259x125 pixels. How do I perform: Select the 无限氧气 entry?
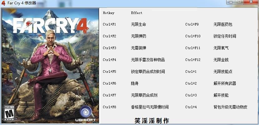point(221,48)
